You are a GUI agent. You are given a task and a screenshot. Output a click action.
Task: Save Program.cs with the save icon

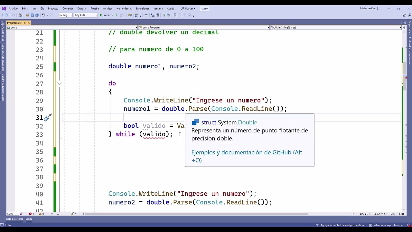[32, 15]
